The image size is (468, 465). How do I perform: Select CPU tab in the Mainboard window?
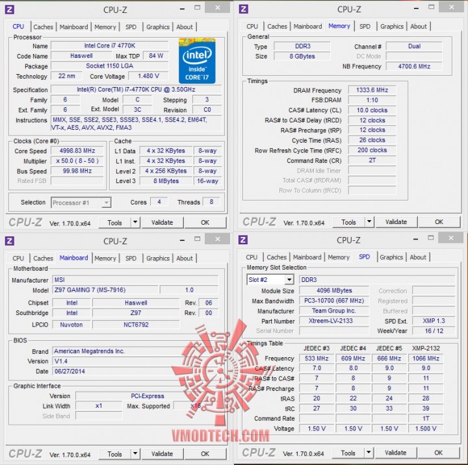point(18,258)
